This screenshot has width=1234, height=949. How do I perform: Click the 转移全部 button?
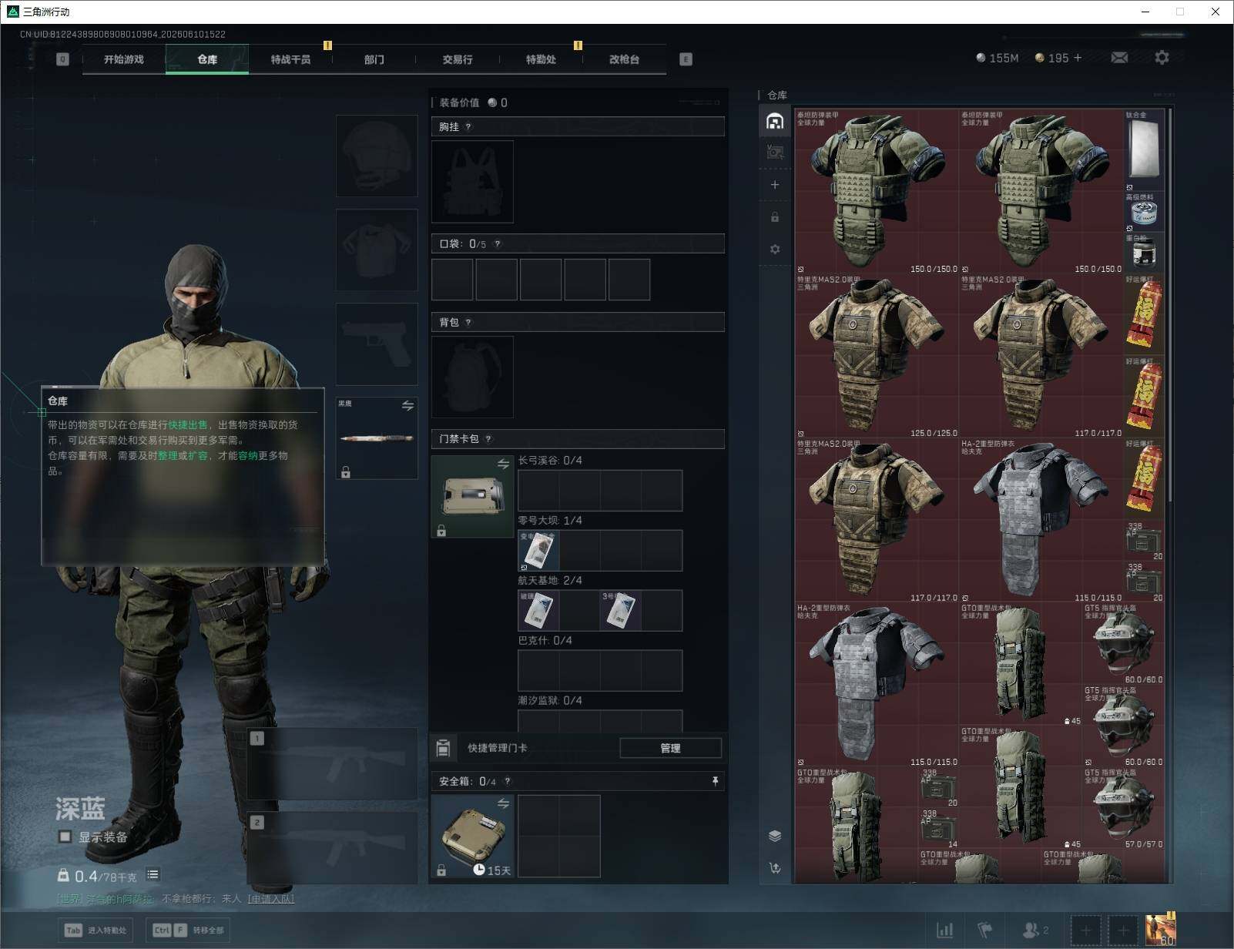pyautogui.click(x=188, y=931)
